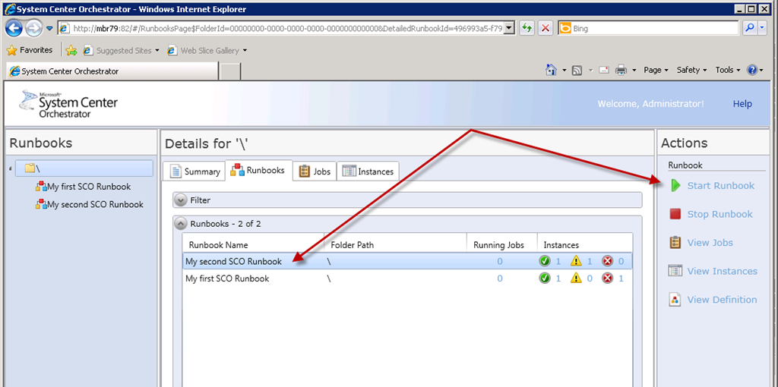Screen dimensions: 778x387
Task: Click the green Start Runbook icon
Action: [675, 186]
